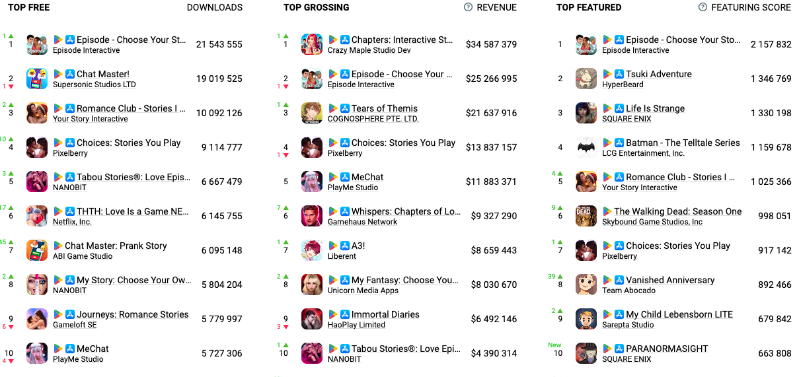Click Google Play icon next to Tsuki Adventure

pyautogui.click(x=608, y=74)
